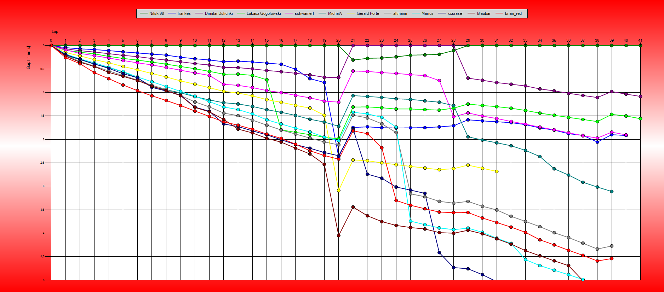The image size is (664, 292).
Task: Select Marius's cyan point at lap 37
Action: [x=583, y=280]
